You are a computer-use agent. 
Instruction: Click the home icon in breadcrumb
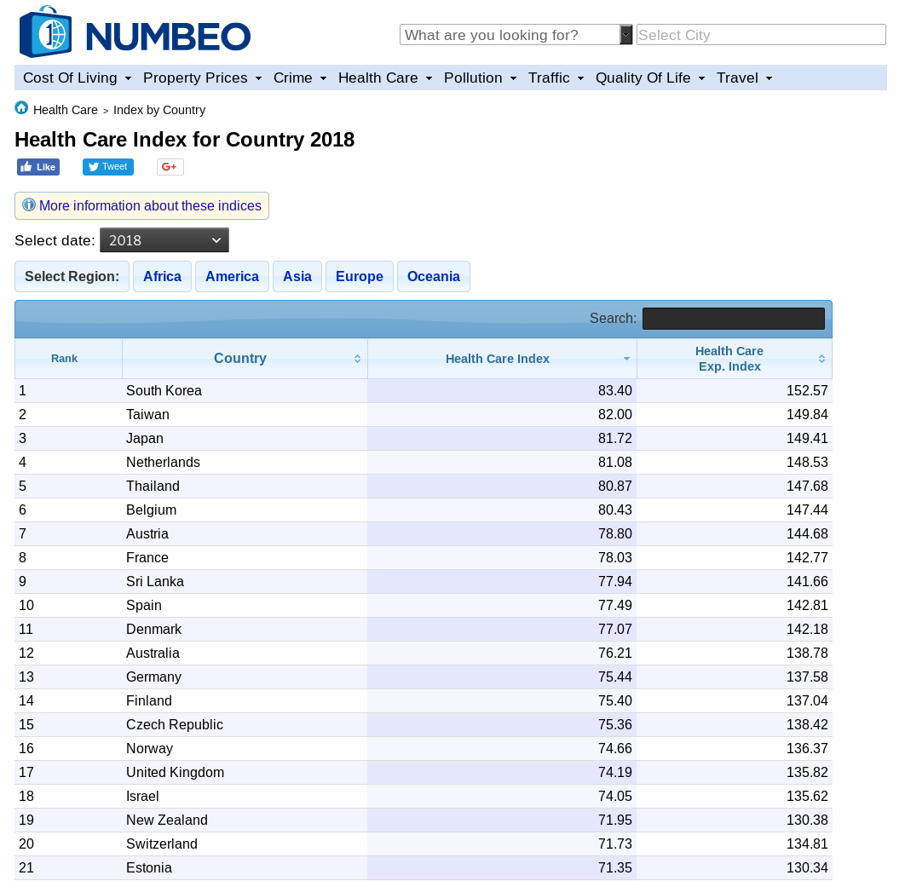[21, 108]
